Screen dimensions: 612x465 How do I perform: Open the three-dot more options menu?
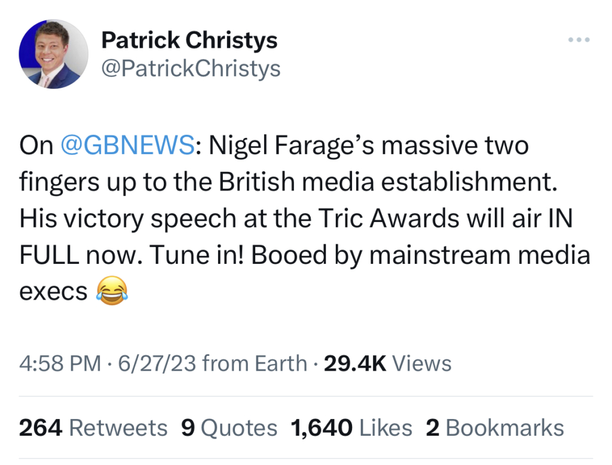coord(579,41)
